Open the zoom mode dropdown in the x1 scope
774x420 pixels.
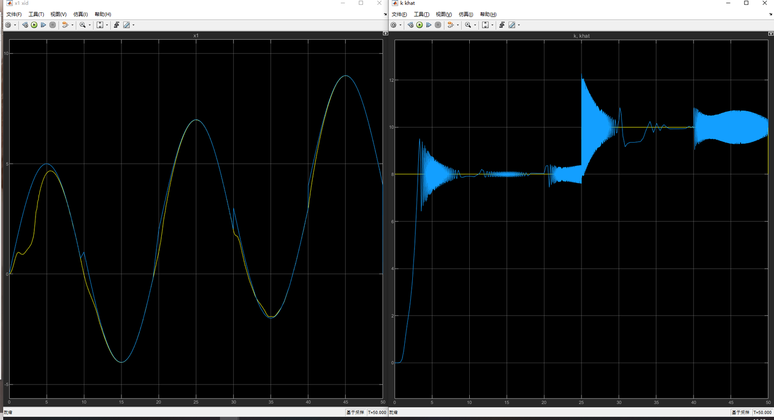coord(90,25)
